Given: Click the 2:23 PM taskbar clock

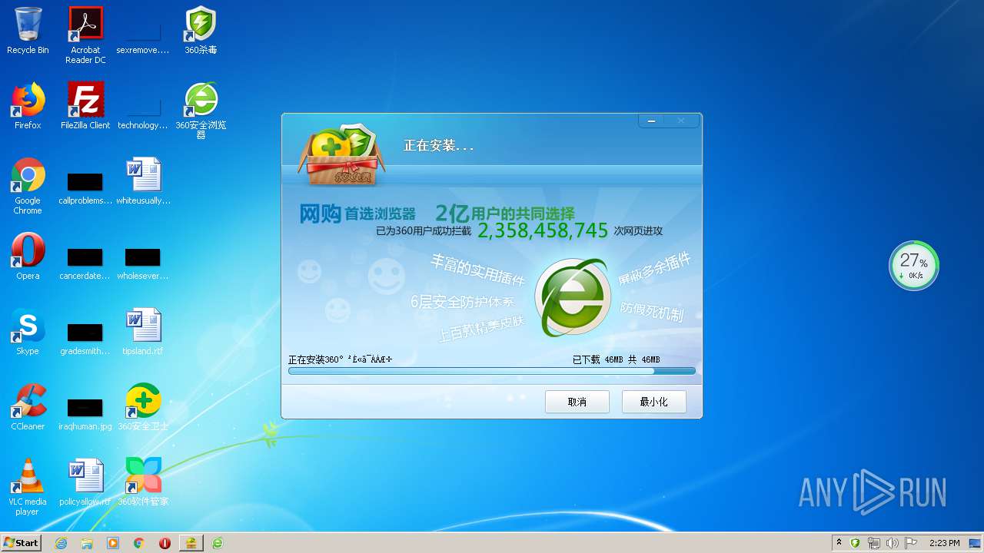Looking at the screenshot, I should (x=944, y=543).
